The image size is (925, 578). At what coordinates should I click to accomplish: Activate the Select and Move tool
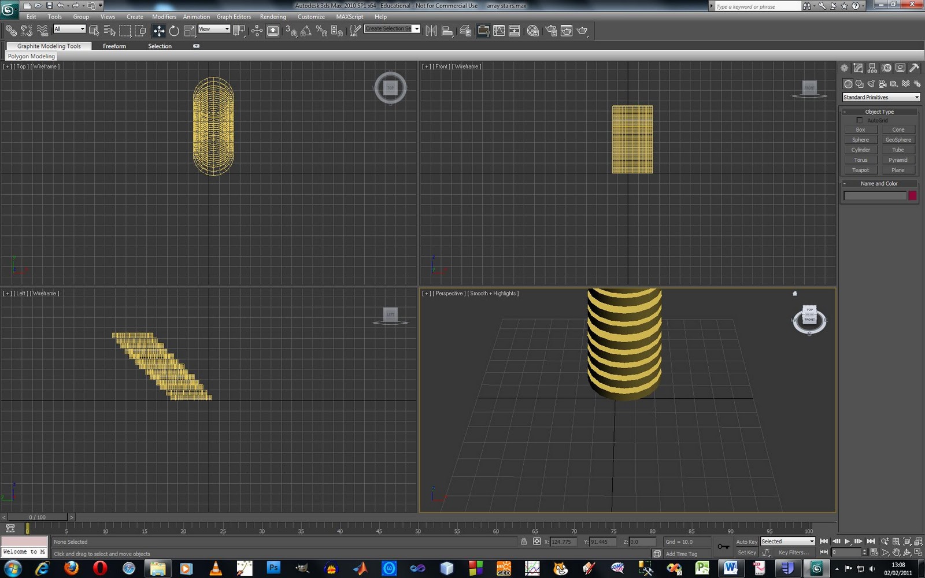point(159,31)
